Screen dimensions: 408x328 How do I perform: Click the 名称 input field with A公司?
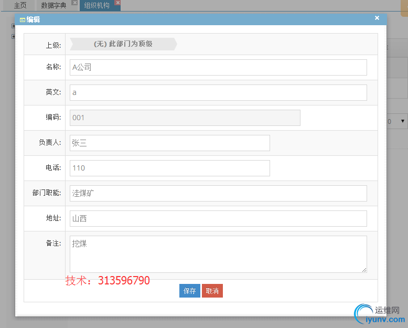point(218,67)
